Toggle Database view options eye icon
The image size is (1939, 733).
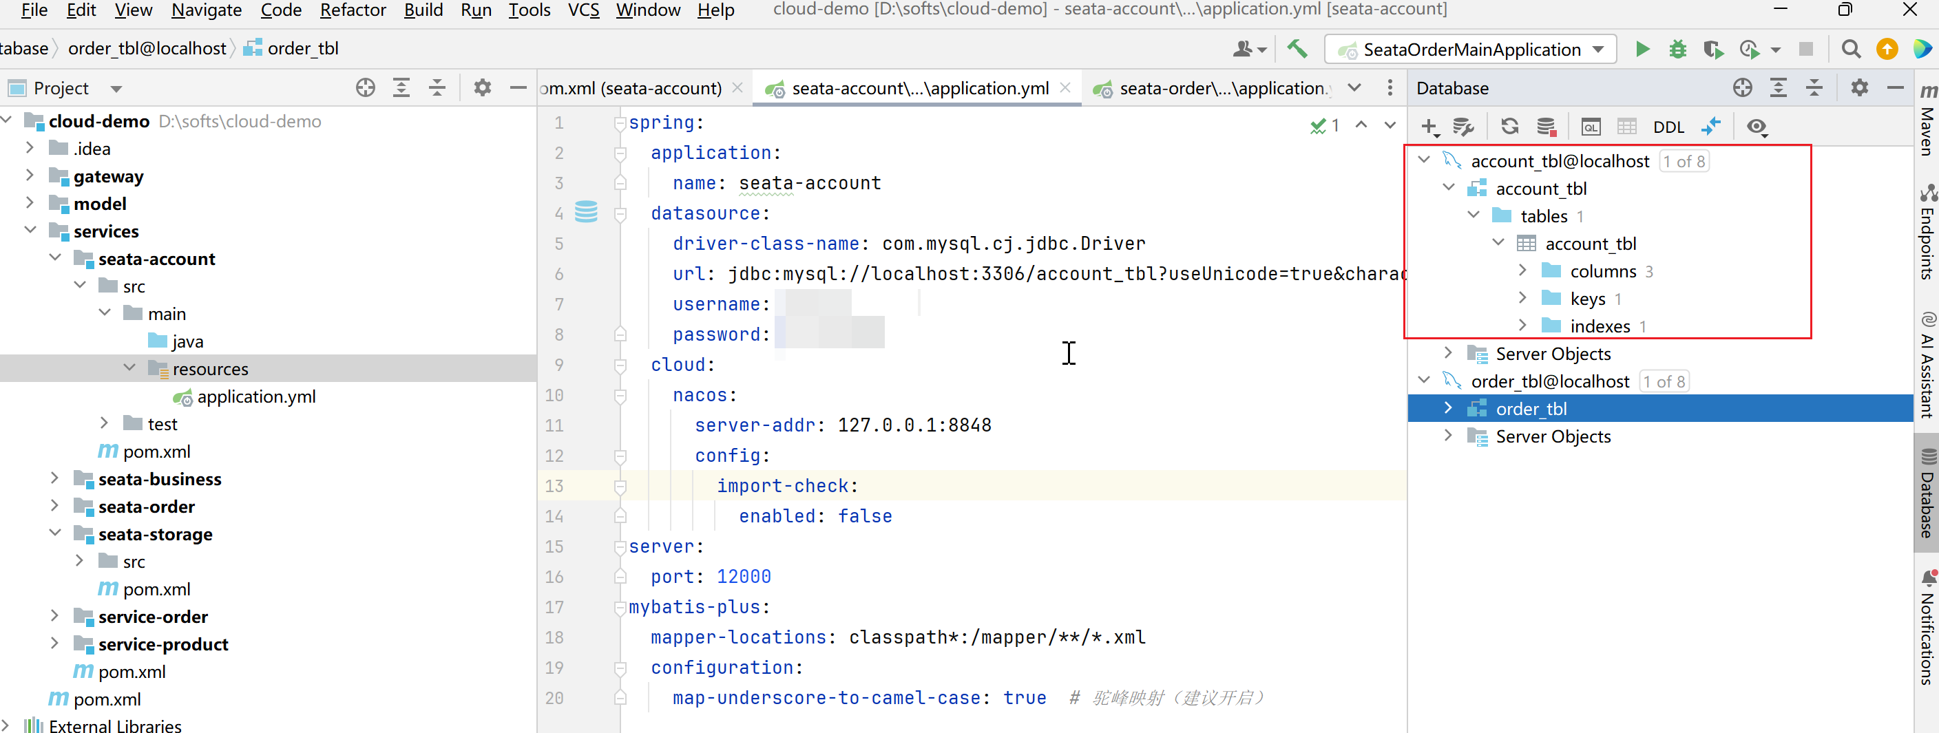(1757, 127)
